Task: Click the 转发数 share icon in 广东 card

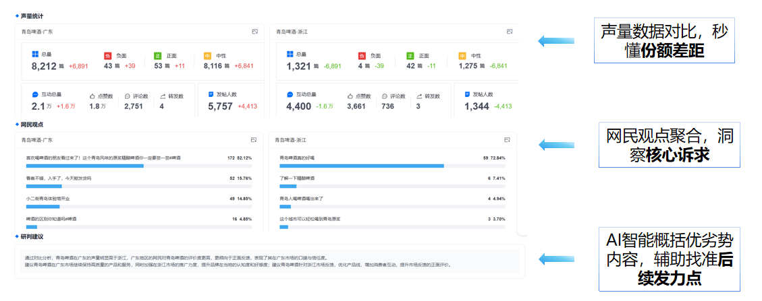Action: (x=163, y=96)
